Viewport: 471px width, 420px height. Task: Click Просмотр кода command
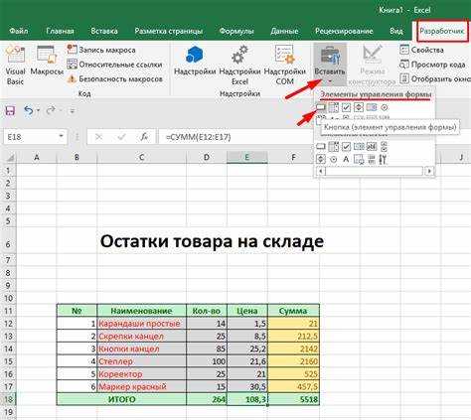432,65
